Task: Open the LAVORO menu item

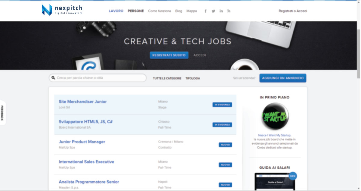Action: 116,11
